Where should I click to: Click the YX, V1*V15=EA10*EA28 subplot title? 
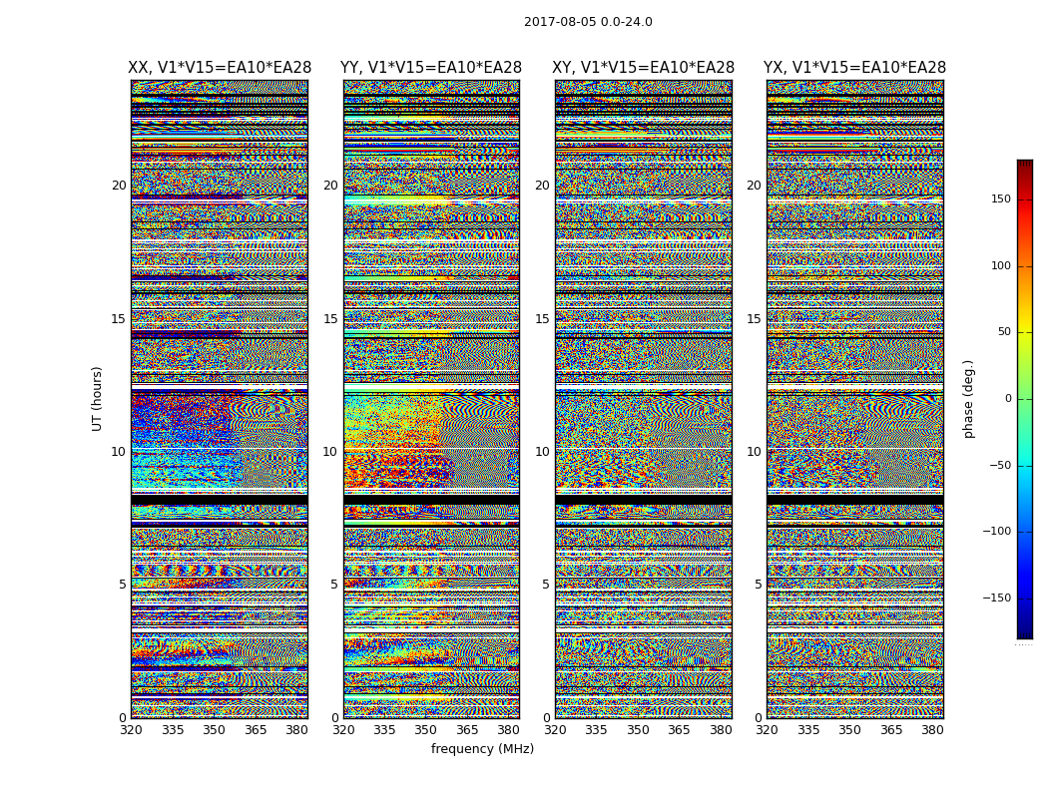[854, 68]
